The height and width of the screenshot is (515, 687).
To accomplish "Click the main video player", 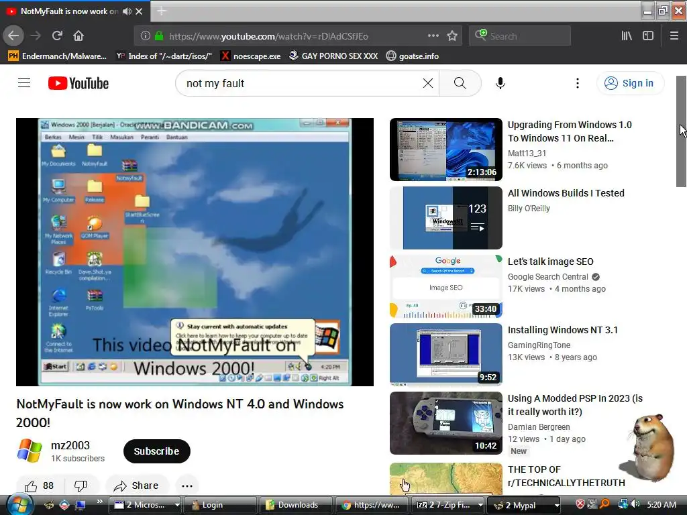I will point(195,252).
